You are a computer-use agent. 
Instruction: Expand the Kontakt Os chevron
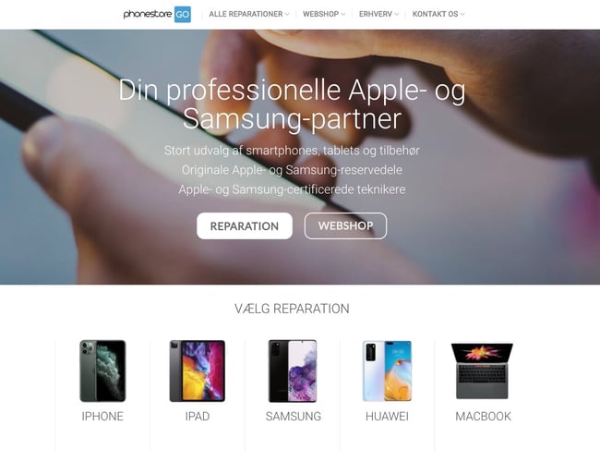(462, 15)
